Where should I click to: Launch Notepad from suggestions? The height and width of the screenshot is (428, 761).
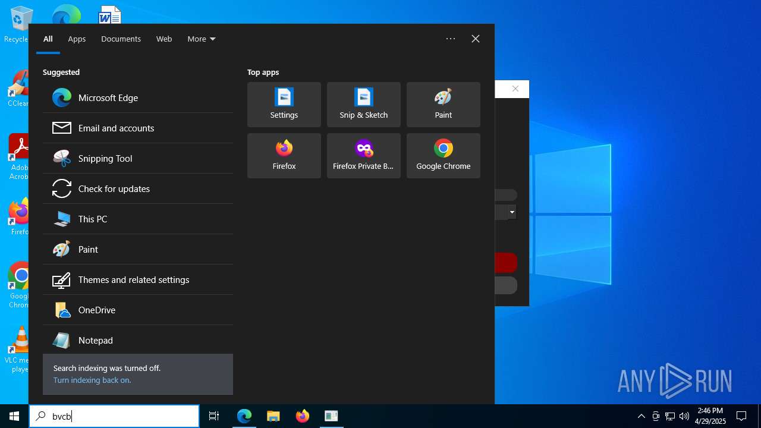(138, 340)
